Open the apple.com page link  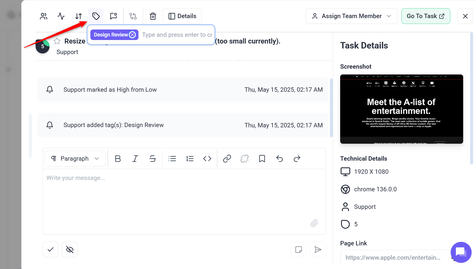[x=393, y=257]
